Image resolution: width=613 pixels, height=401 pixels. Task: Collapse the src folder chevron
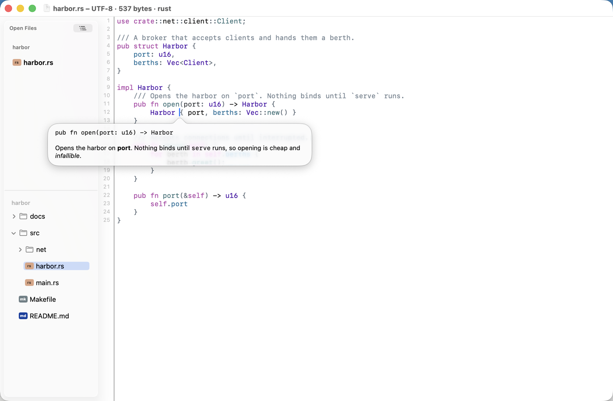coord(14,233)
